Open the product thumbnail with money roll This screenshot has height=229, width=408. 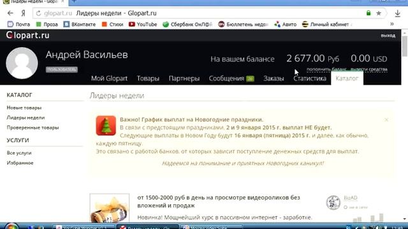click(x=110, y=208)
